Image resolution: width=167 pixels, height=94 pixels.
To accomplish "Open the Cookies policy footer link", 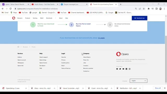I will [65, 63].
